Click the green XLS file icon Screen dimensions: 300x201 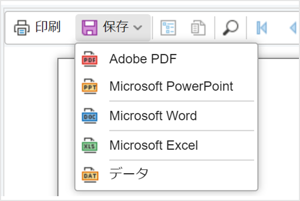pyautogui.click(x=89, y=145)
